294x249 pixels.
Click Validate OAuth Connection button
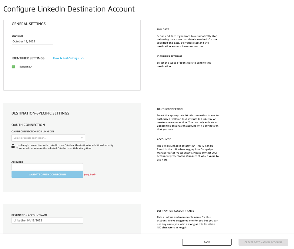pos(47,174)
